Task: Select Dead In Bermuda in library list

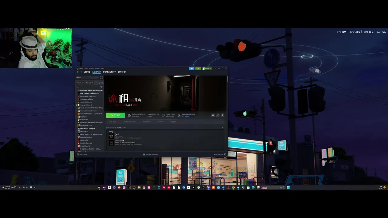Action: point(86,143)
